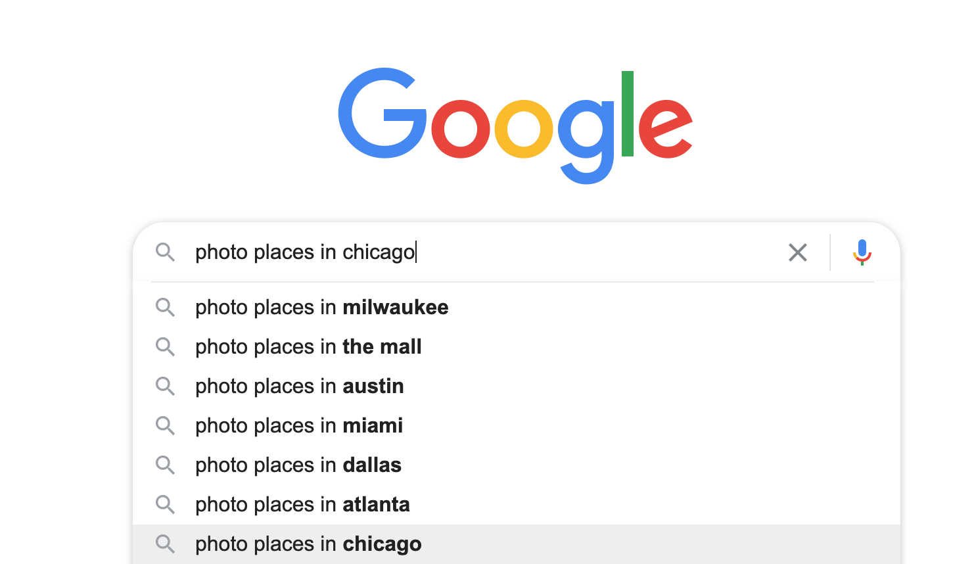This screenshot has width=974, height=564.
Task: Clear the search box with the X
Action: pos(797,252)
